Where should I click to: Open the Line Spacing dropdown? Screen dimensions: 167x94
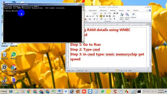114,16
